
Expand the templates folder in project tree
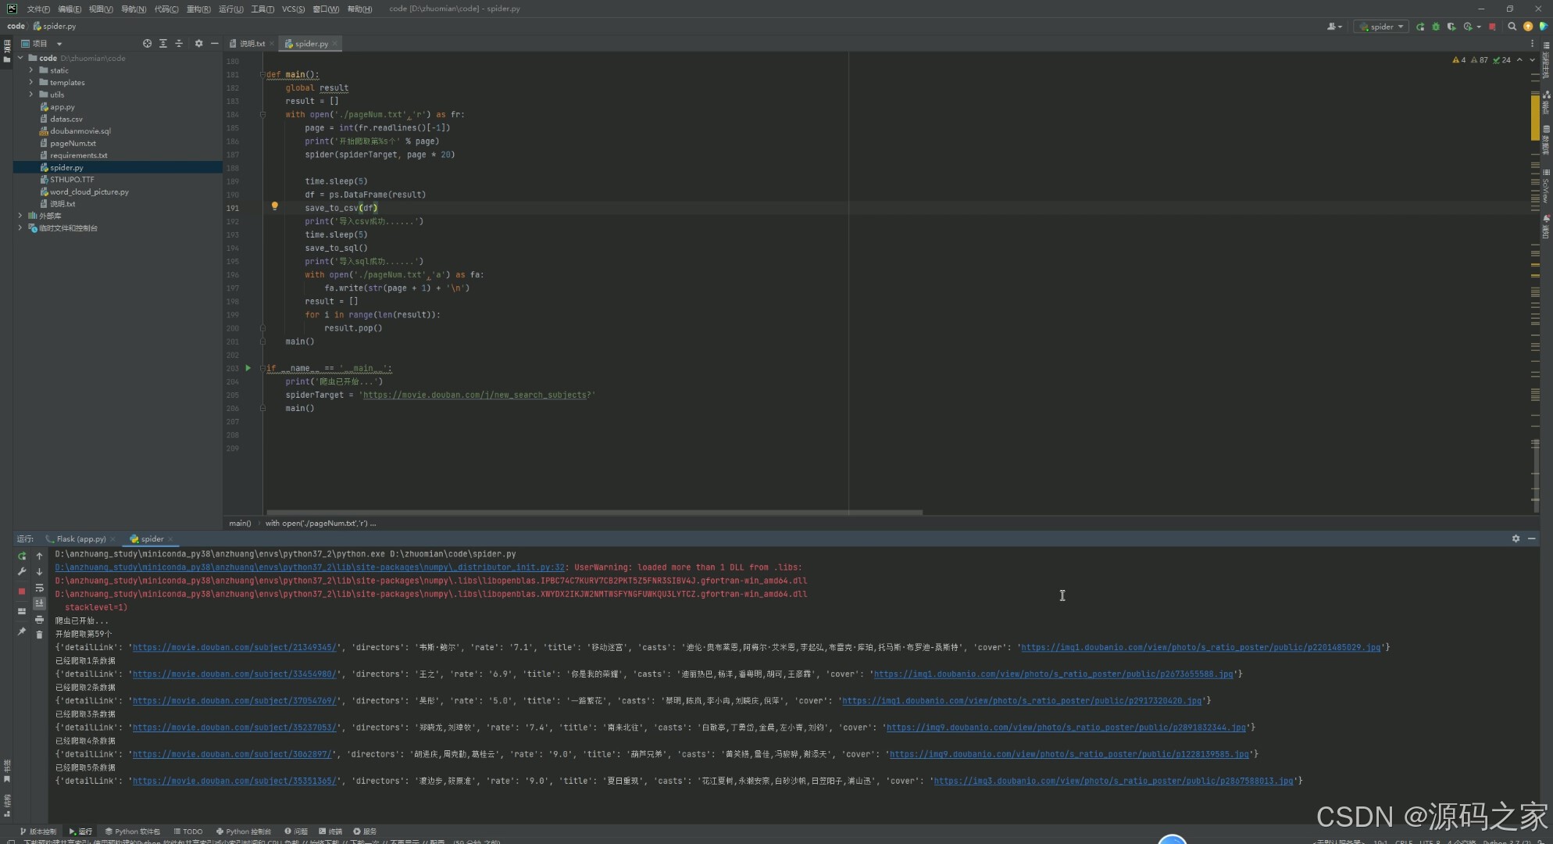point(31,82)
